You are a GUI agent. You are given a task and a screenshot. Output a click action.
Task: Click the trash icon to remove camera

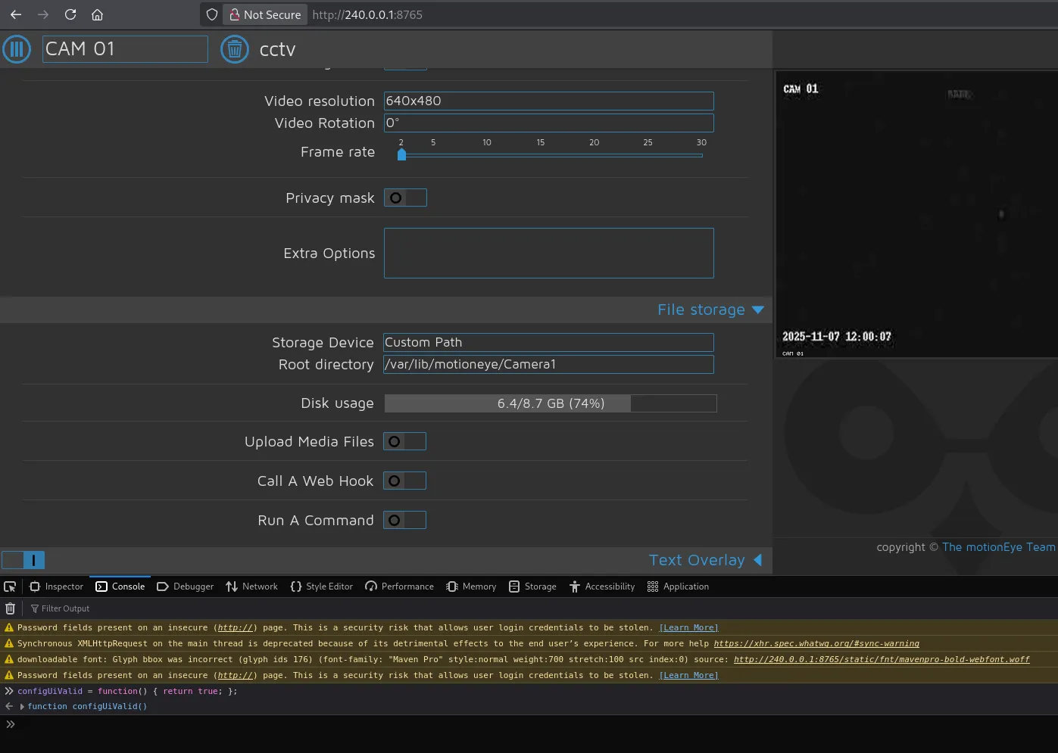[x=235, y=49]
